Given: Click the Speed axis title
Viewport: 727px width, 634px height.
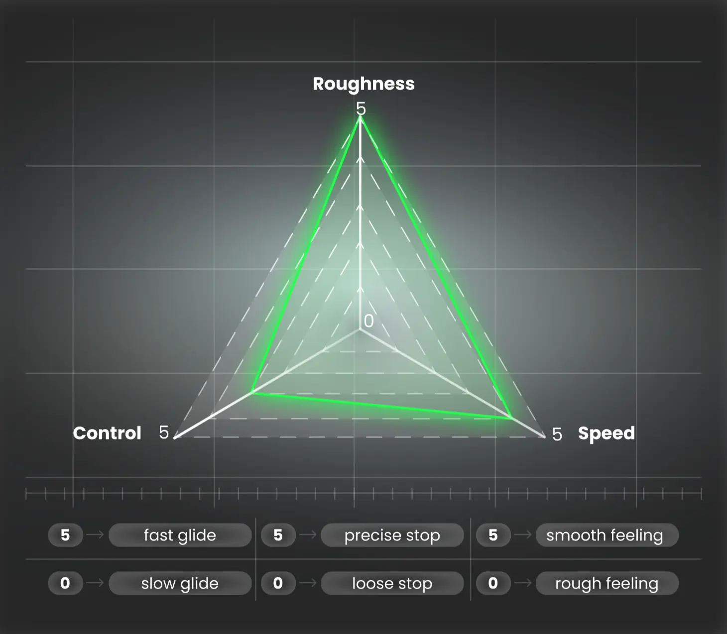Looking at the screenshot, I should [606, 433].
